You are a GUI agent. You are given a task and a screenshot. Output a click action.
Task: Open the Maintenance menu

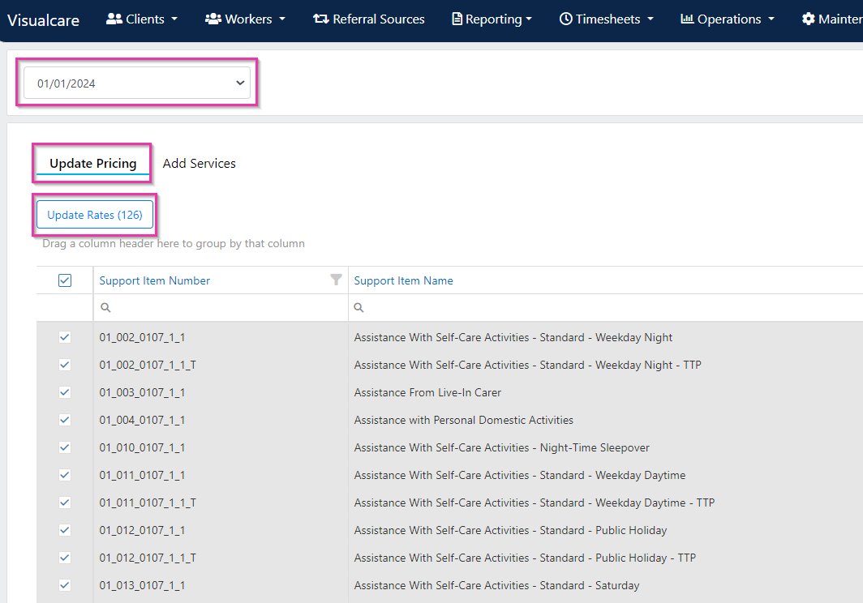coord(832,19)
